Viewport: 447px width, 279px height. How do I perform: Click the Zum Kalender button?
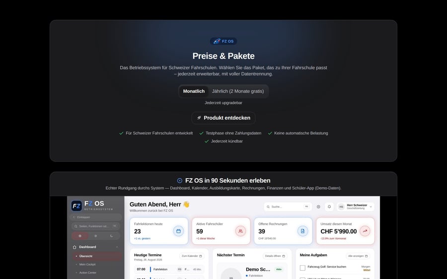pyautogui.click(x=192, y=256)
